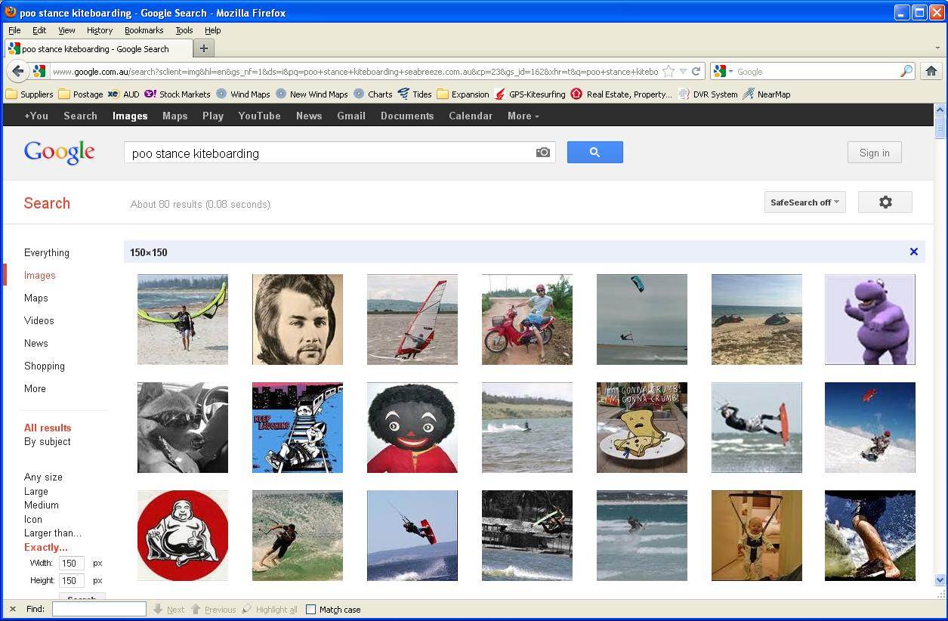948x621 pixels.
Task: Open the Bookmarks menu
Action: (x=144, y=30)
